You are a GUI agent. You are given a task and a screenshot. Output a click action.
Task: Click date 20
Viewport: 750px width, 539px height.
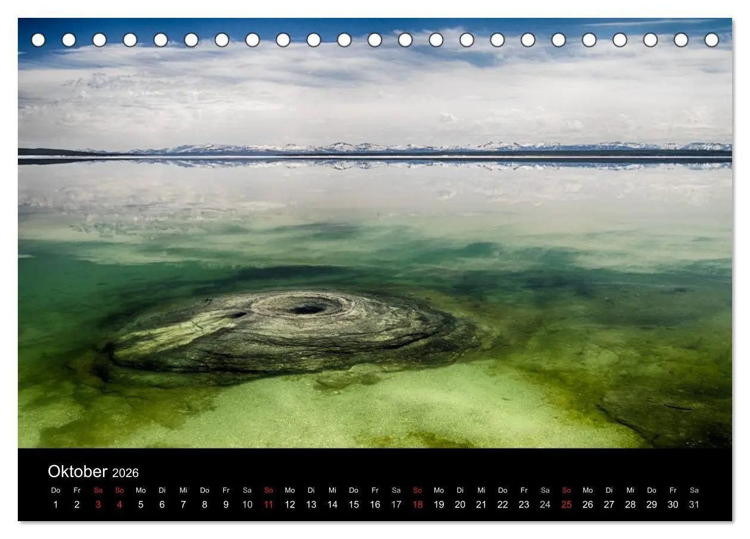click(x=460, y=504)
